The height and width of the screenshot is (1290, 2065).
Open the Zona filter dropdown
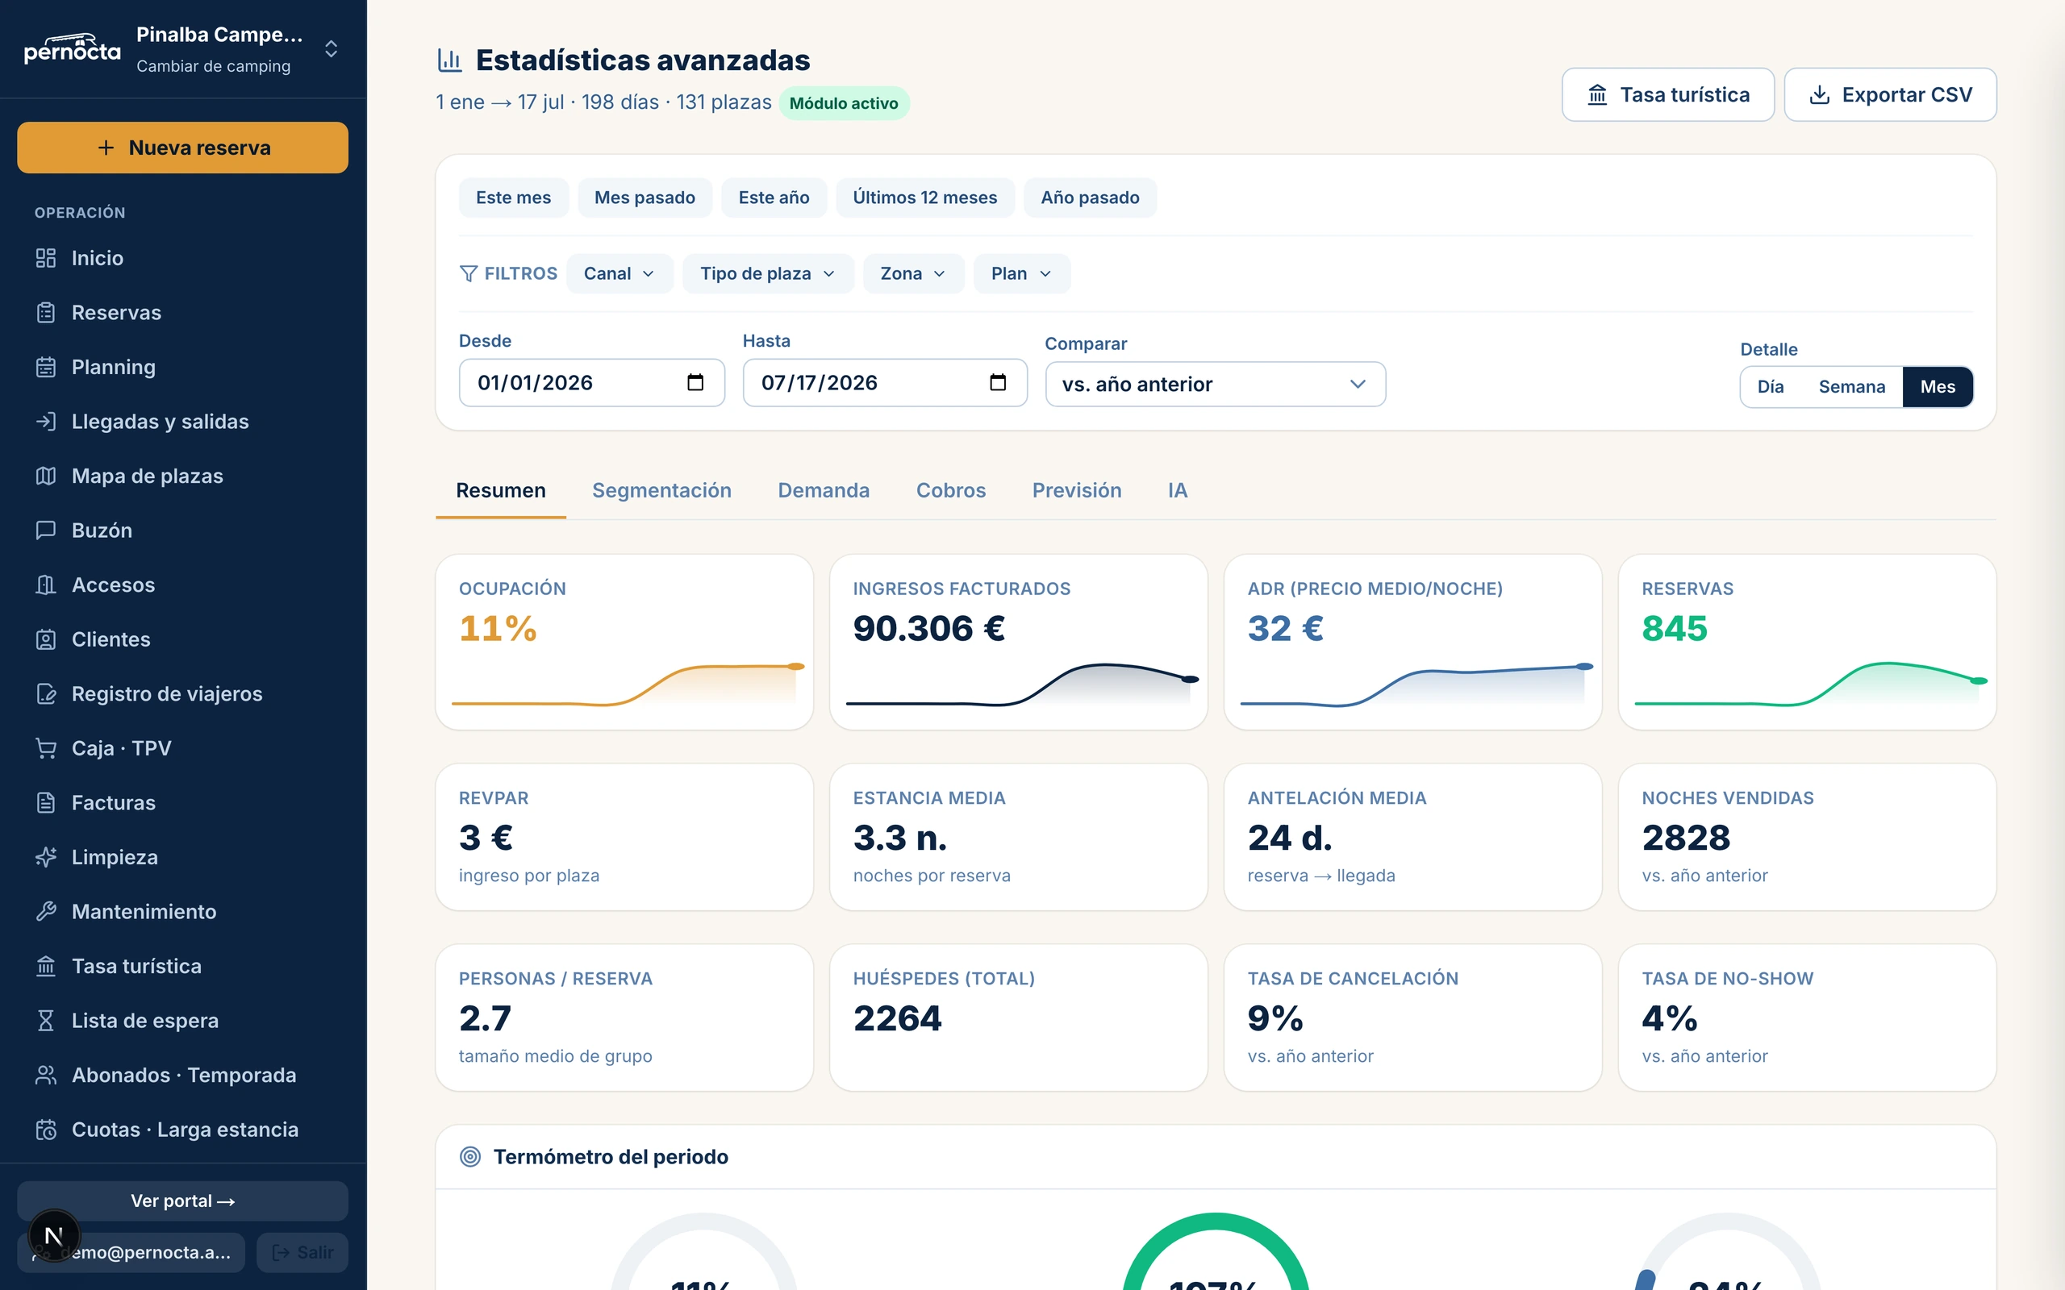(x=913, y=274)
